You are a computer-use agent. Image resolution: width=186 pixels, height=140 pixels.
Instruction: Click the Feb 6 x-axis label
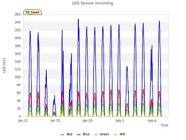(x=152, y=121)
